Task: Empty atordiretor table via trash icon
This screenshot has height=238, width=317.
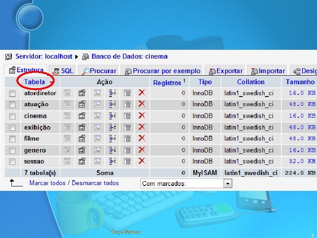Action: pyautogui.click(x=127, y=93)
